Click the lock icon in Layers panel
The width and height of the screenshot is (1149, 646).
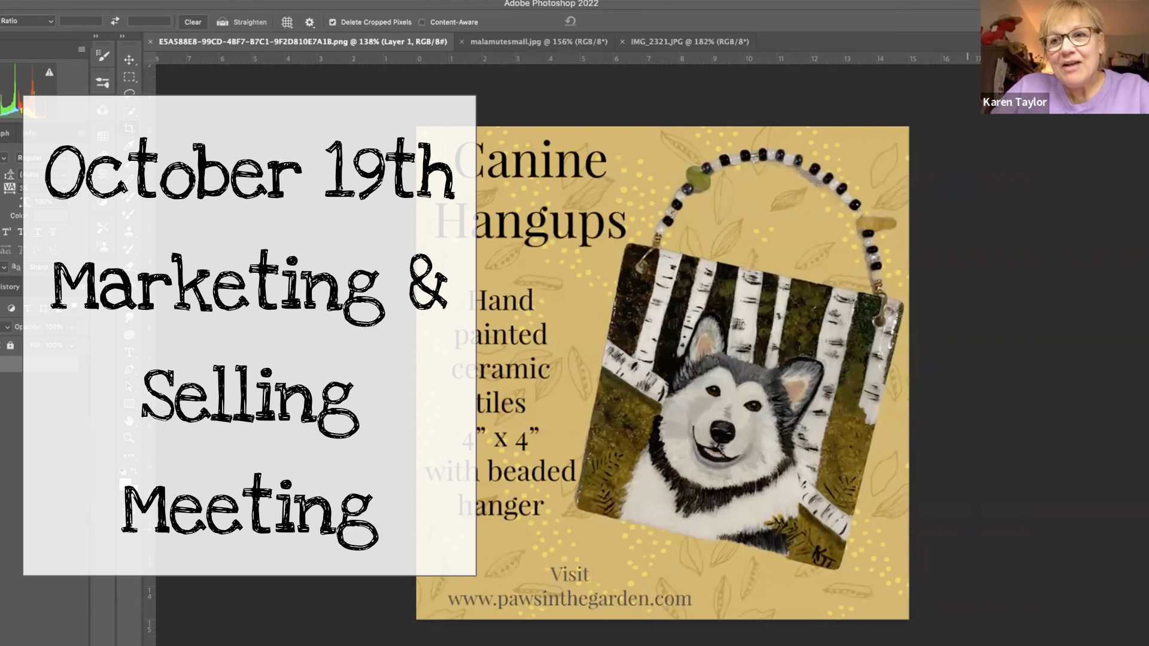pos(10,346)
